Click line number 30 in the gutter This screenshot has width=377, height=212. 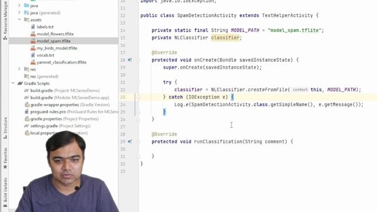point(123,149)
